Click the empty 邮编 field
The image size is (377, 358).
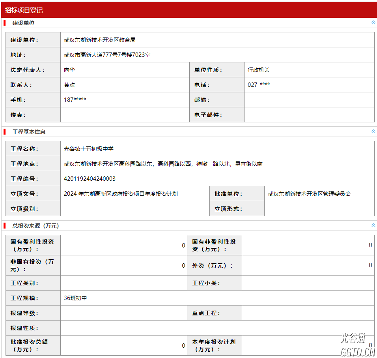pos(309,100)
